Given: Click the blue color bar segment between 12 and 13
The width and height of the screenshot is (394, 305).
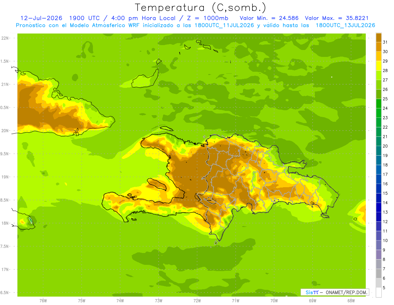Looking at the screenshot, I should 379,217.
